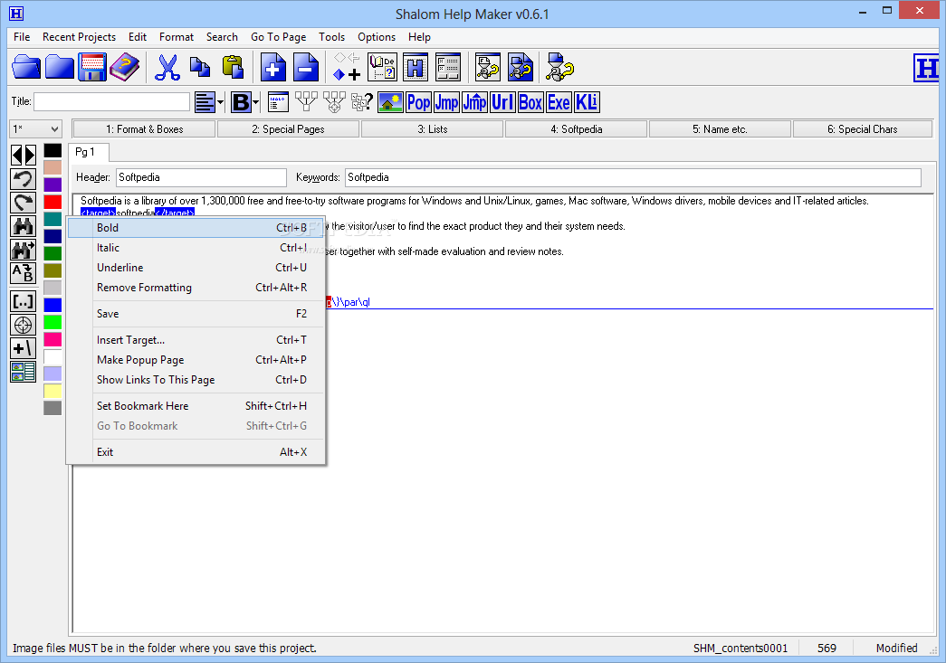The height and width of the screenshot is (663, 946).
Task: Switch to the Pg 1 tab
Action: pos(88,152)
